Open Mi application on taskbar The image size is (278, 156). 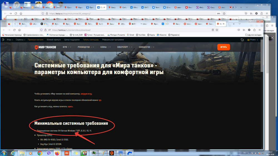(66, 153)
